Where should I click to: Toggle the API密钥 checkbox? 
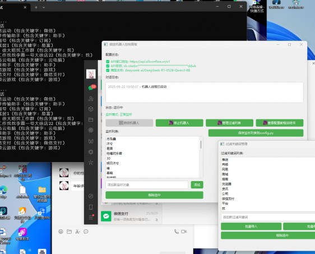108,66
